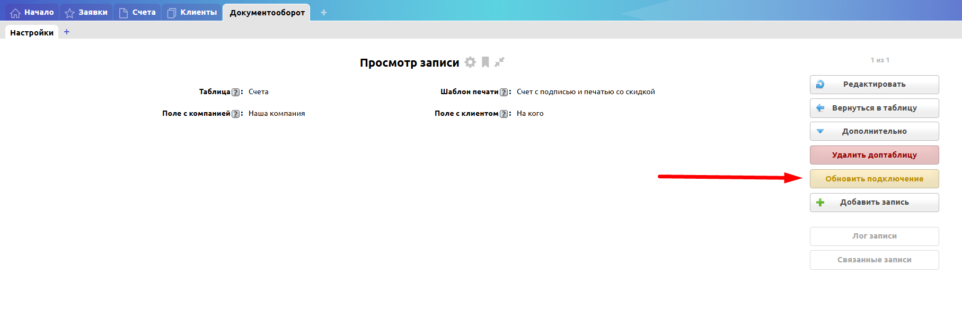This screenshot has width=962, height=311.
Task: Add new subtab next to Настройки
Action: click(67, 32)
